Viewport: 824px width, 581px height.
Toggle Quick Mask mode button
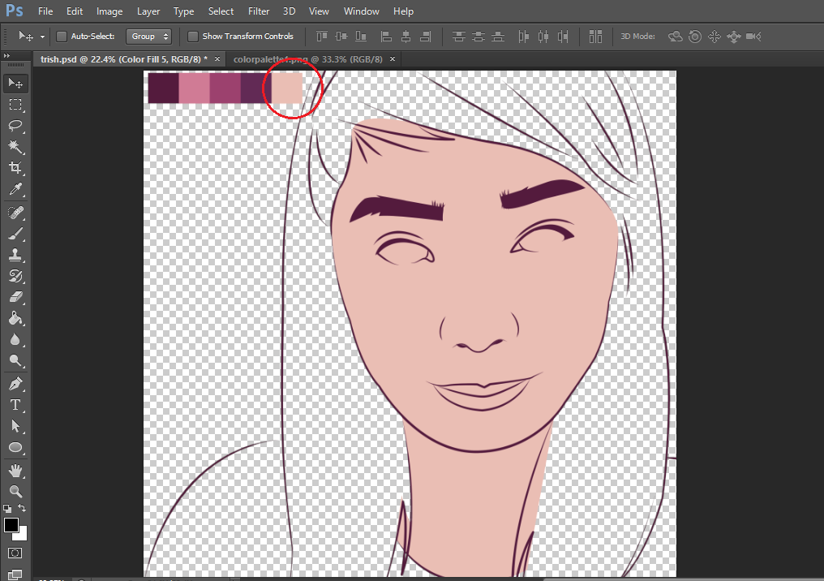[x=15, y=553]
